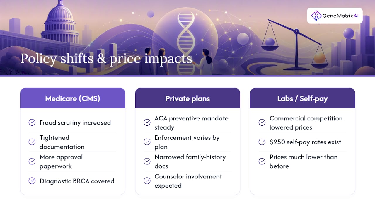Select check icon by Enforcement varies by plan
Viewport: 375px width, 211px height.
click(147, 142)
